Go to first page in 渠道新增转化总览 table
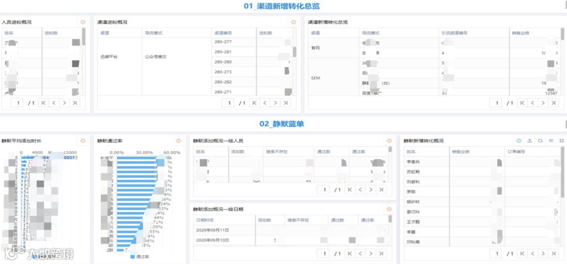The height and width of the screenshot is (264, 567). 522,103
